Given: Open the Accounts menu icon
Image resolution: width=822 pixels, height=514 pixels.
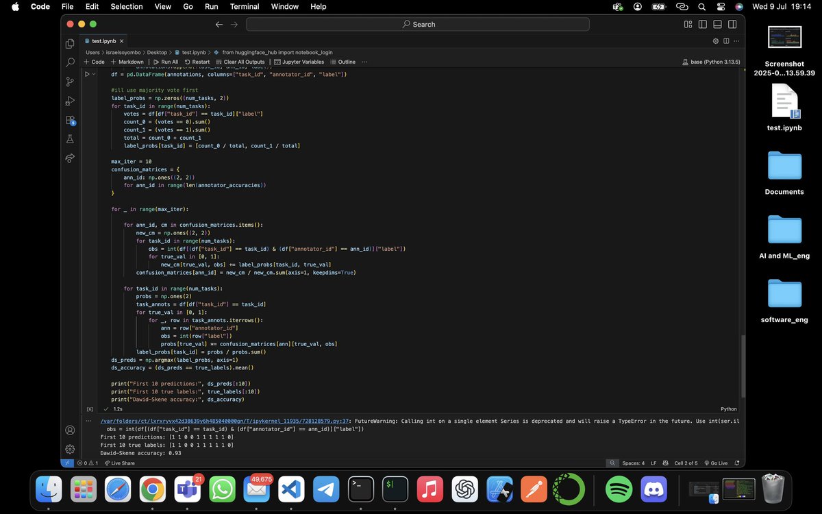Looking at the screenshot, I should point(70,430).
